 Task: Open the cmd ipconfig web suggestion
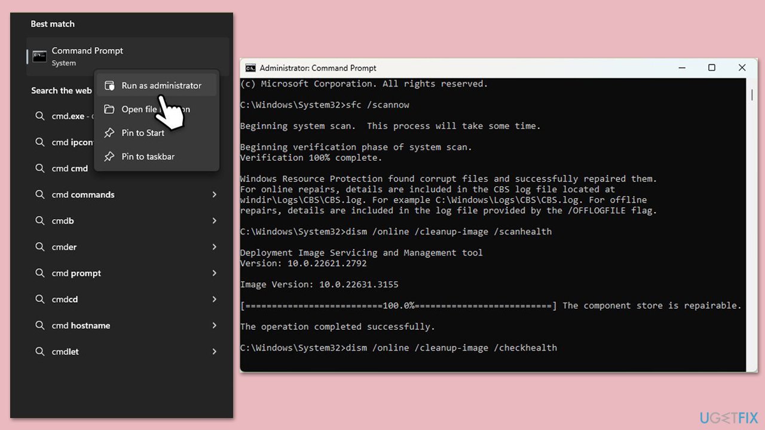[x=66, y=142]
